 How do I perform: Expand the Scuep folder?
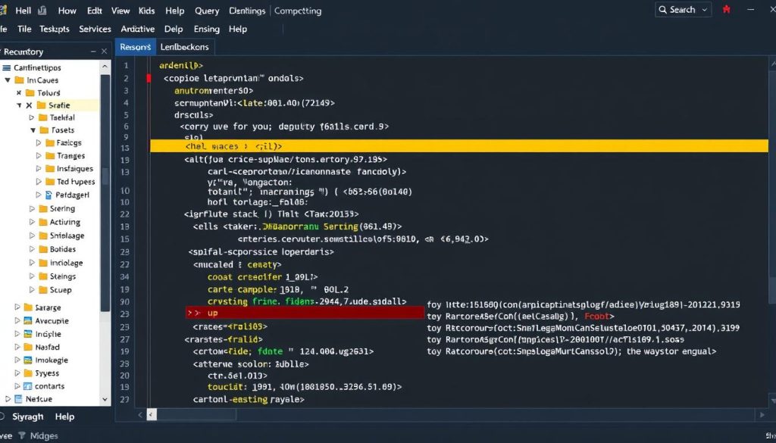[32, 290]
